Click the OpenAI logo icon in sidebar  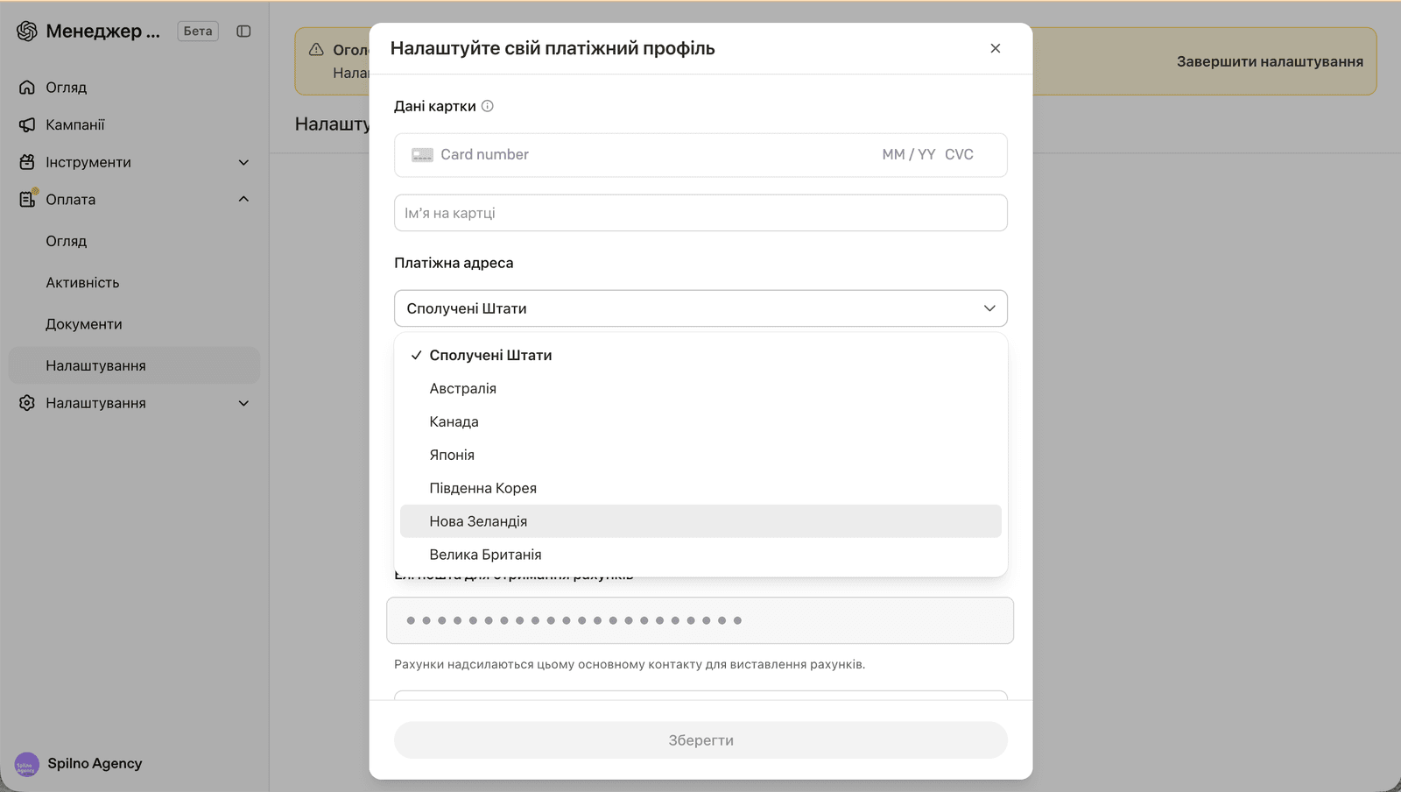(x=27, y=31)
